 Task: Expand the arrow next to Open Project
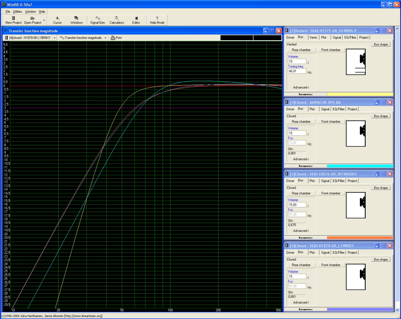pos(44,20)
